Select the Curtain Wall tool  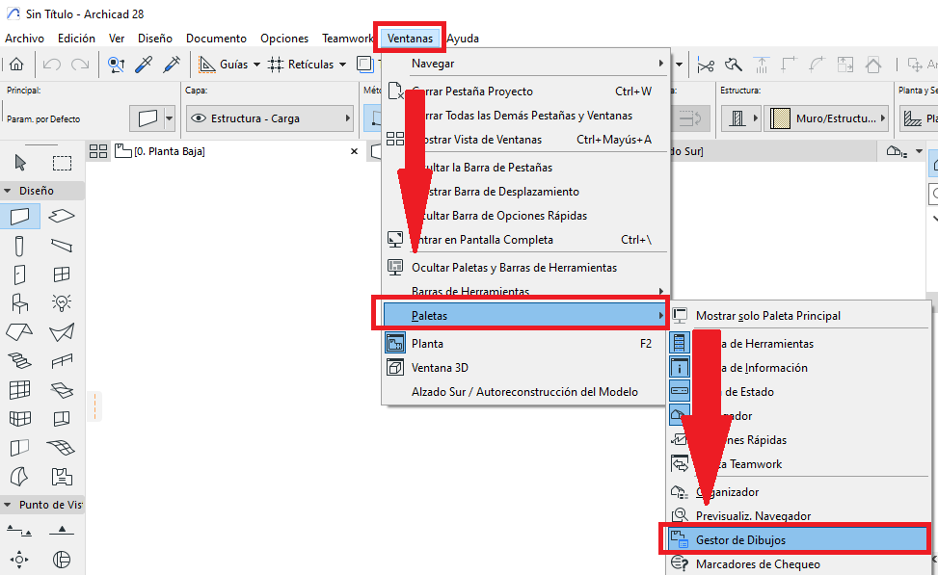click(x=19, y=390)
